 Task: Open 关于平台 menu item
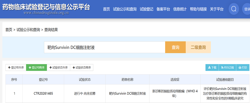(x=216, y=9)
